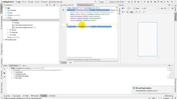The image size is (177, 99).
Task: Click the Run app icon in toolbar
Action: 129,2
